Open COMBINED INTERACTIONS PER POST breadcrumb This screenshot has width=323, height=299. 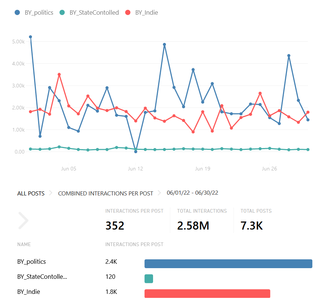pyautogui.click(x=106, y=193)
